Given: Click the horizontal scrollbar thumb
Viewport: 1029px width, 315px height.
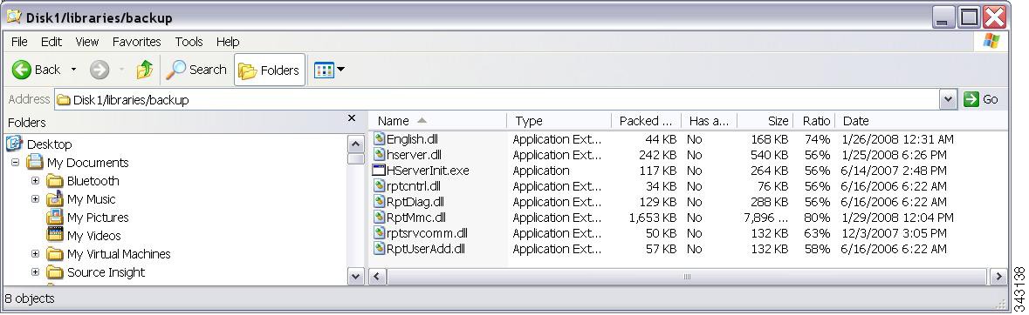Looking at the screenshot, I should coord(687,277).
